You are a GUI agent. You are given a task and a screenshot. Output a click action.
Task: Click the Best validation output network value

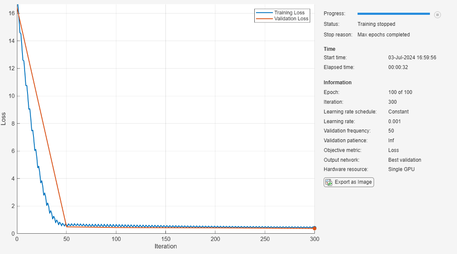[405, 160]
